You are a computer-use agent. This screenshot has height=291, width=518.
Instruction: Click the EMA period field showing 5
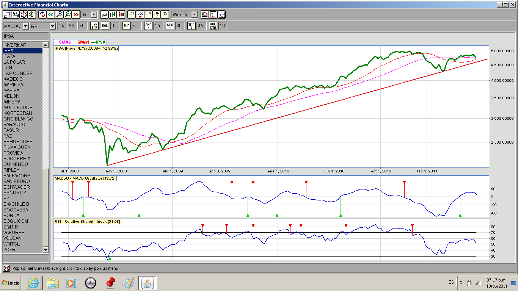point(137,26)
